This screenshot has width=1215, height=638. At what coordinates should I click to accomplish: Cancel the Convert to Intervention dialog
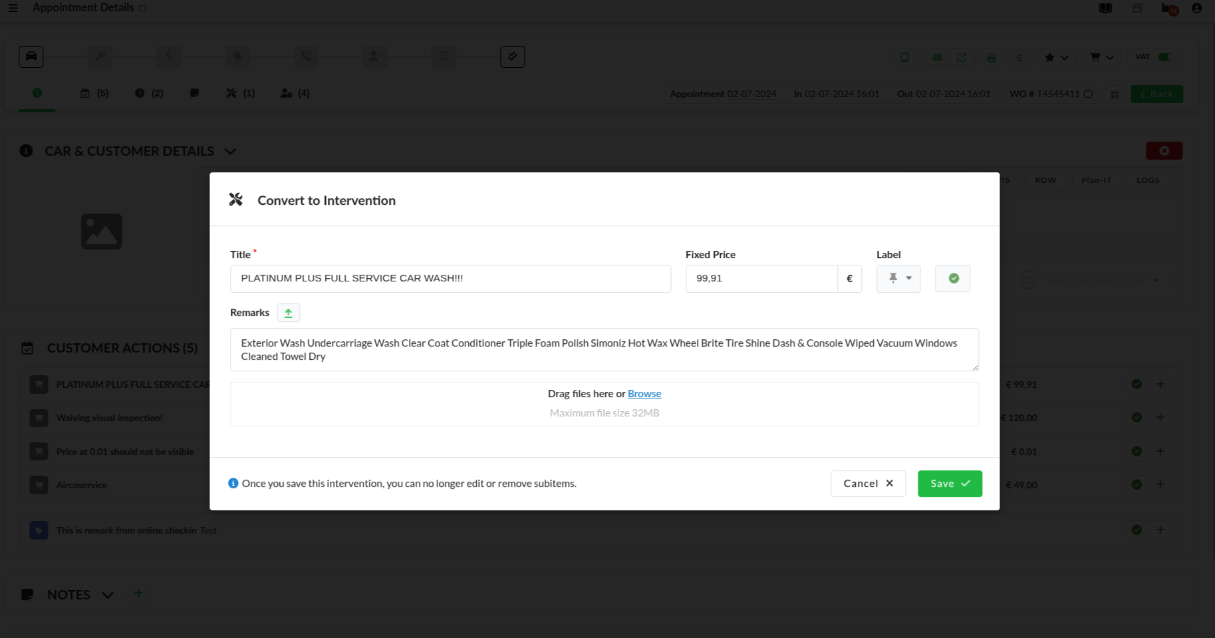(867, 484)
